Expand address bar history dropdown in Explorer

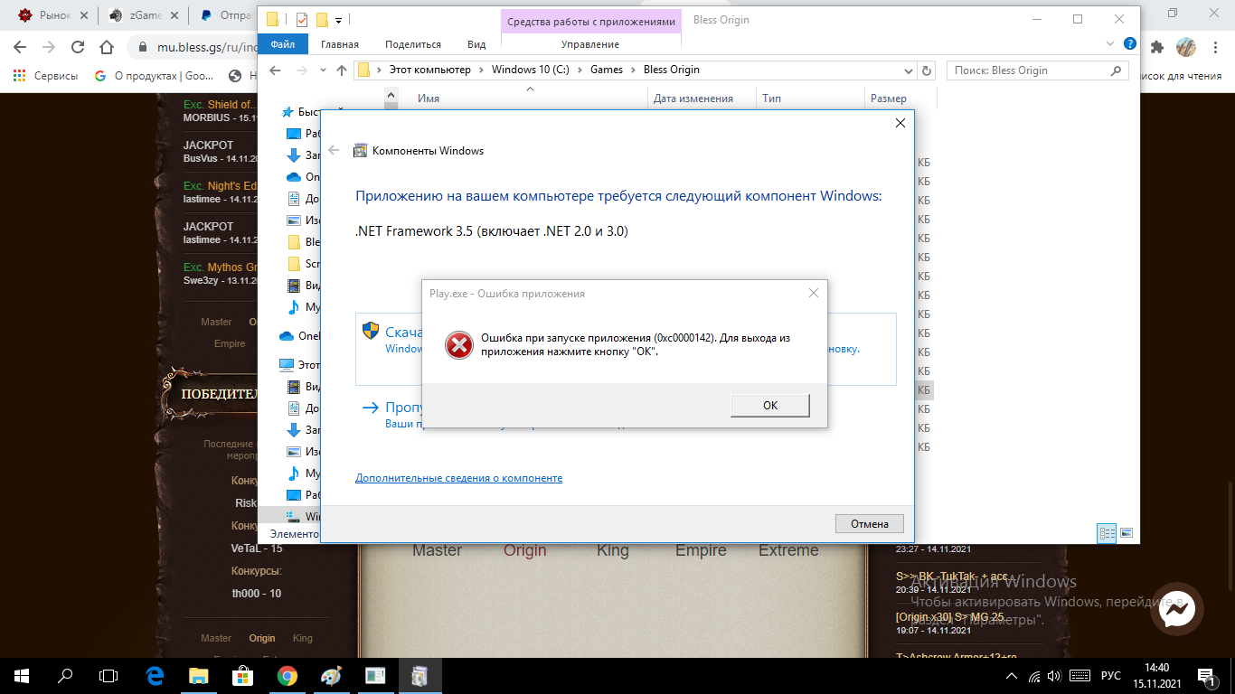[x=909, y=70]
